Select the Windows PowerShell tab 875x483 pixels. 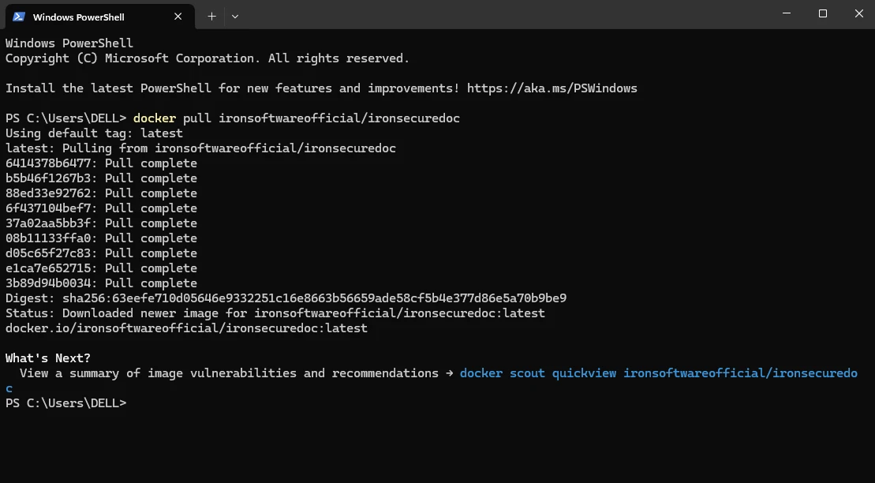point(87,17)
